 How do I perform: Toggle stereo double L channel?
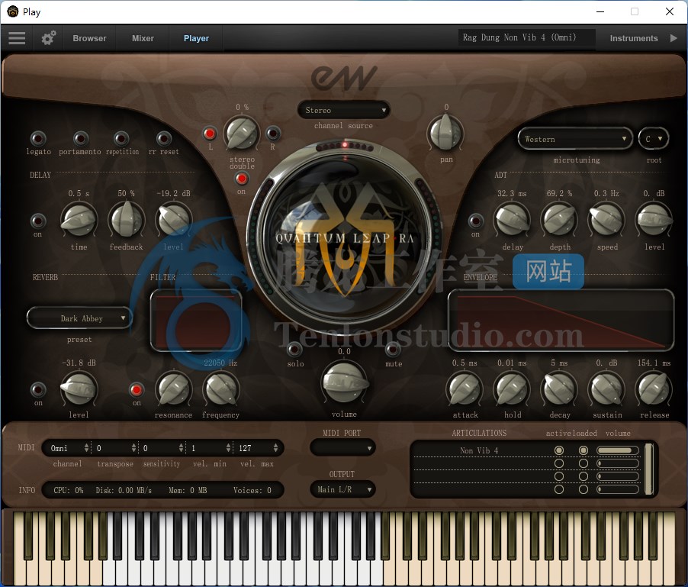[210, 134]
